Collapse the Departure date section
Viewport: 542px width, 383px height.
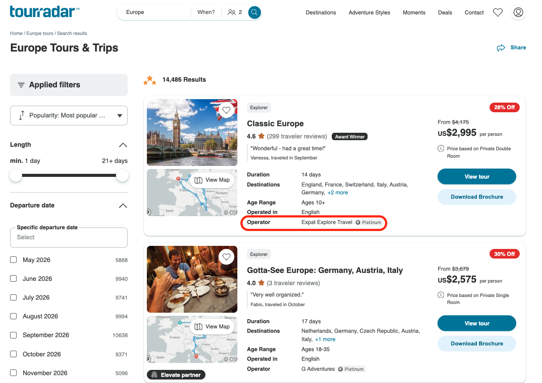123,206
